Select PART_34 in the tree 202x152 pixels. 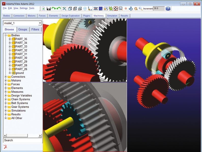(21, 43)
